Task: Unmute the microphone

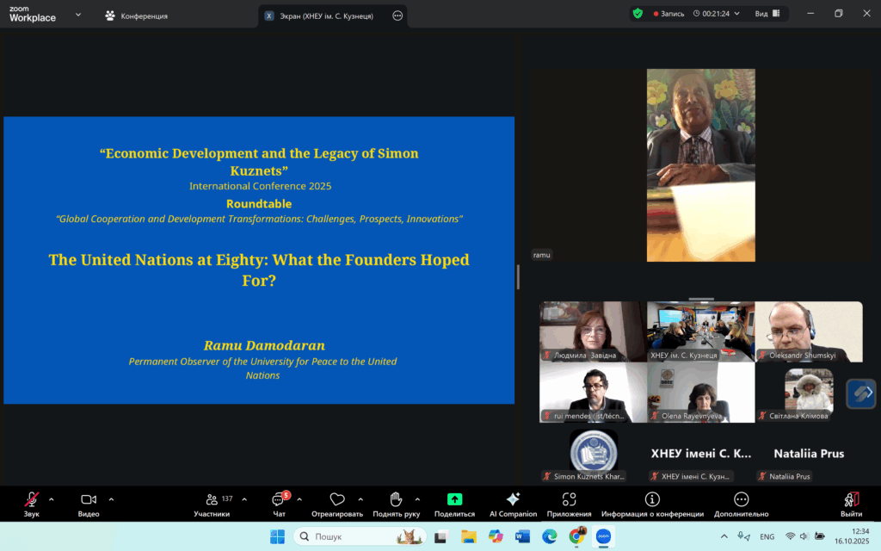Action: click(32, 499)
